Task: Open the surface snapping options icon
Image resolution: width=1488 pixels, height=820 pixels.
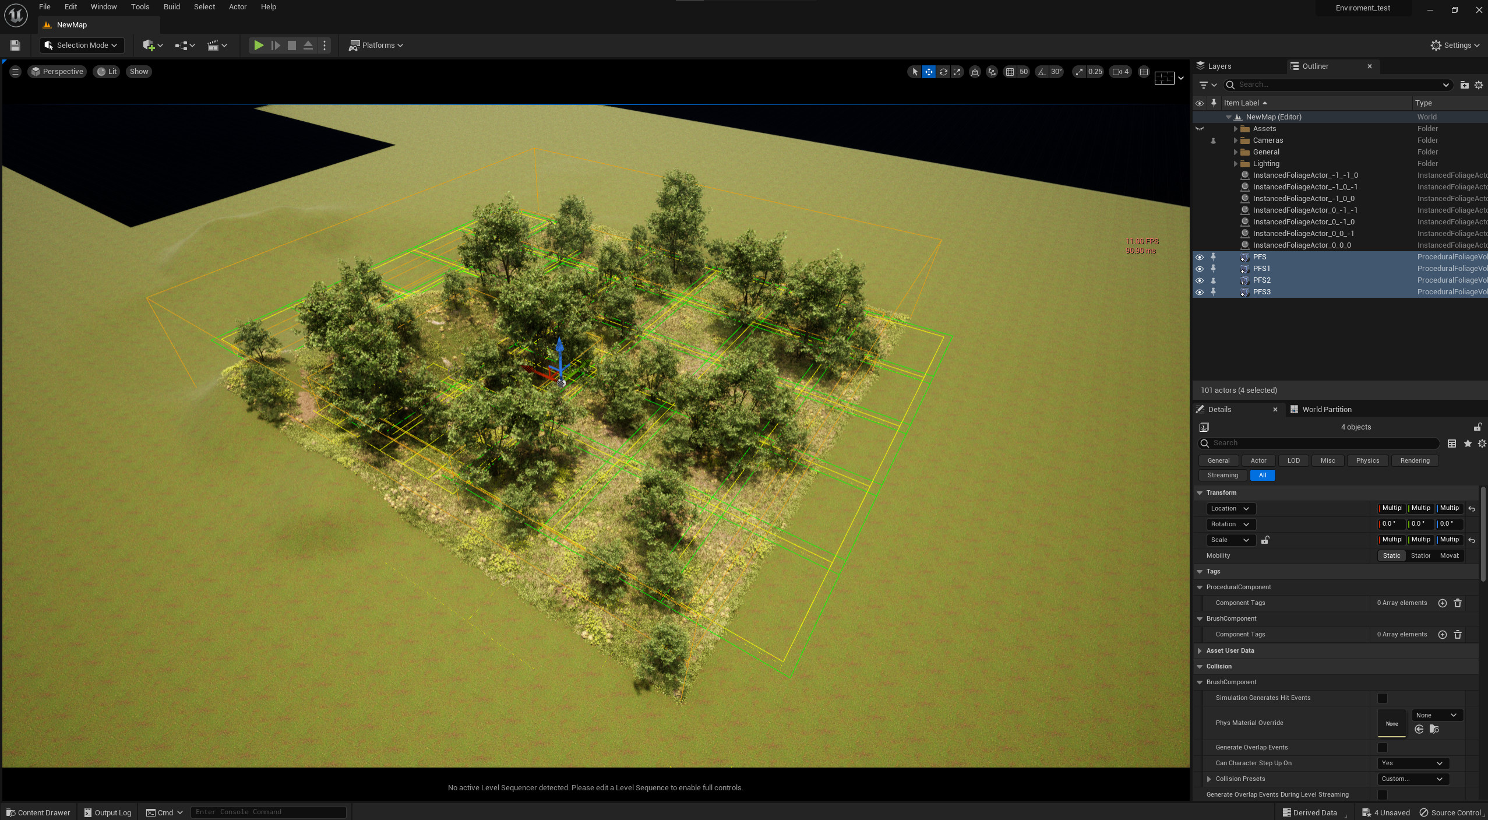Action: click(992, 72)
